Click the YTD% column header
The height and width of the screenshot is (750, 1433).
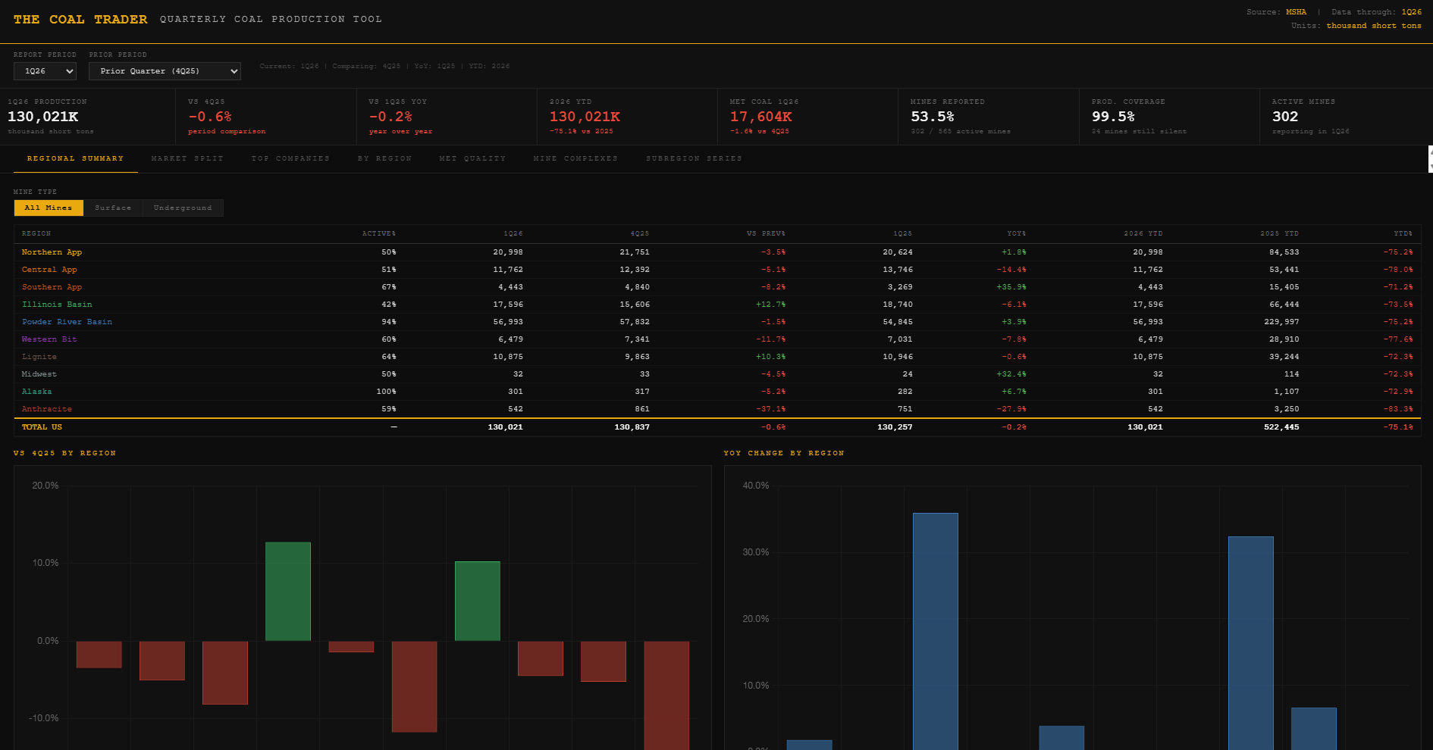1403,233
